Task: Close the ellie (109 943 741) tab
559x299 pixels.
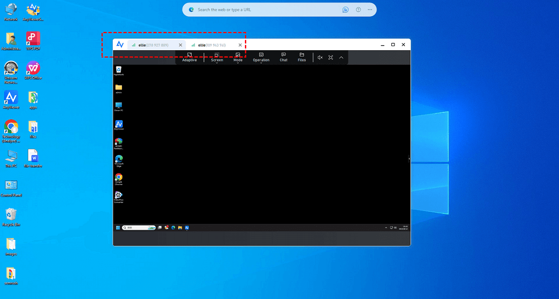Action: [x=240, y=45]
